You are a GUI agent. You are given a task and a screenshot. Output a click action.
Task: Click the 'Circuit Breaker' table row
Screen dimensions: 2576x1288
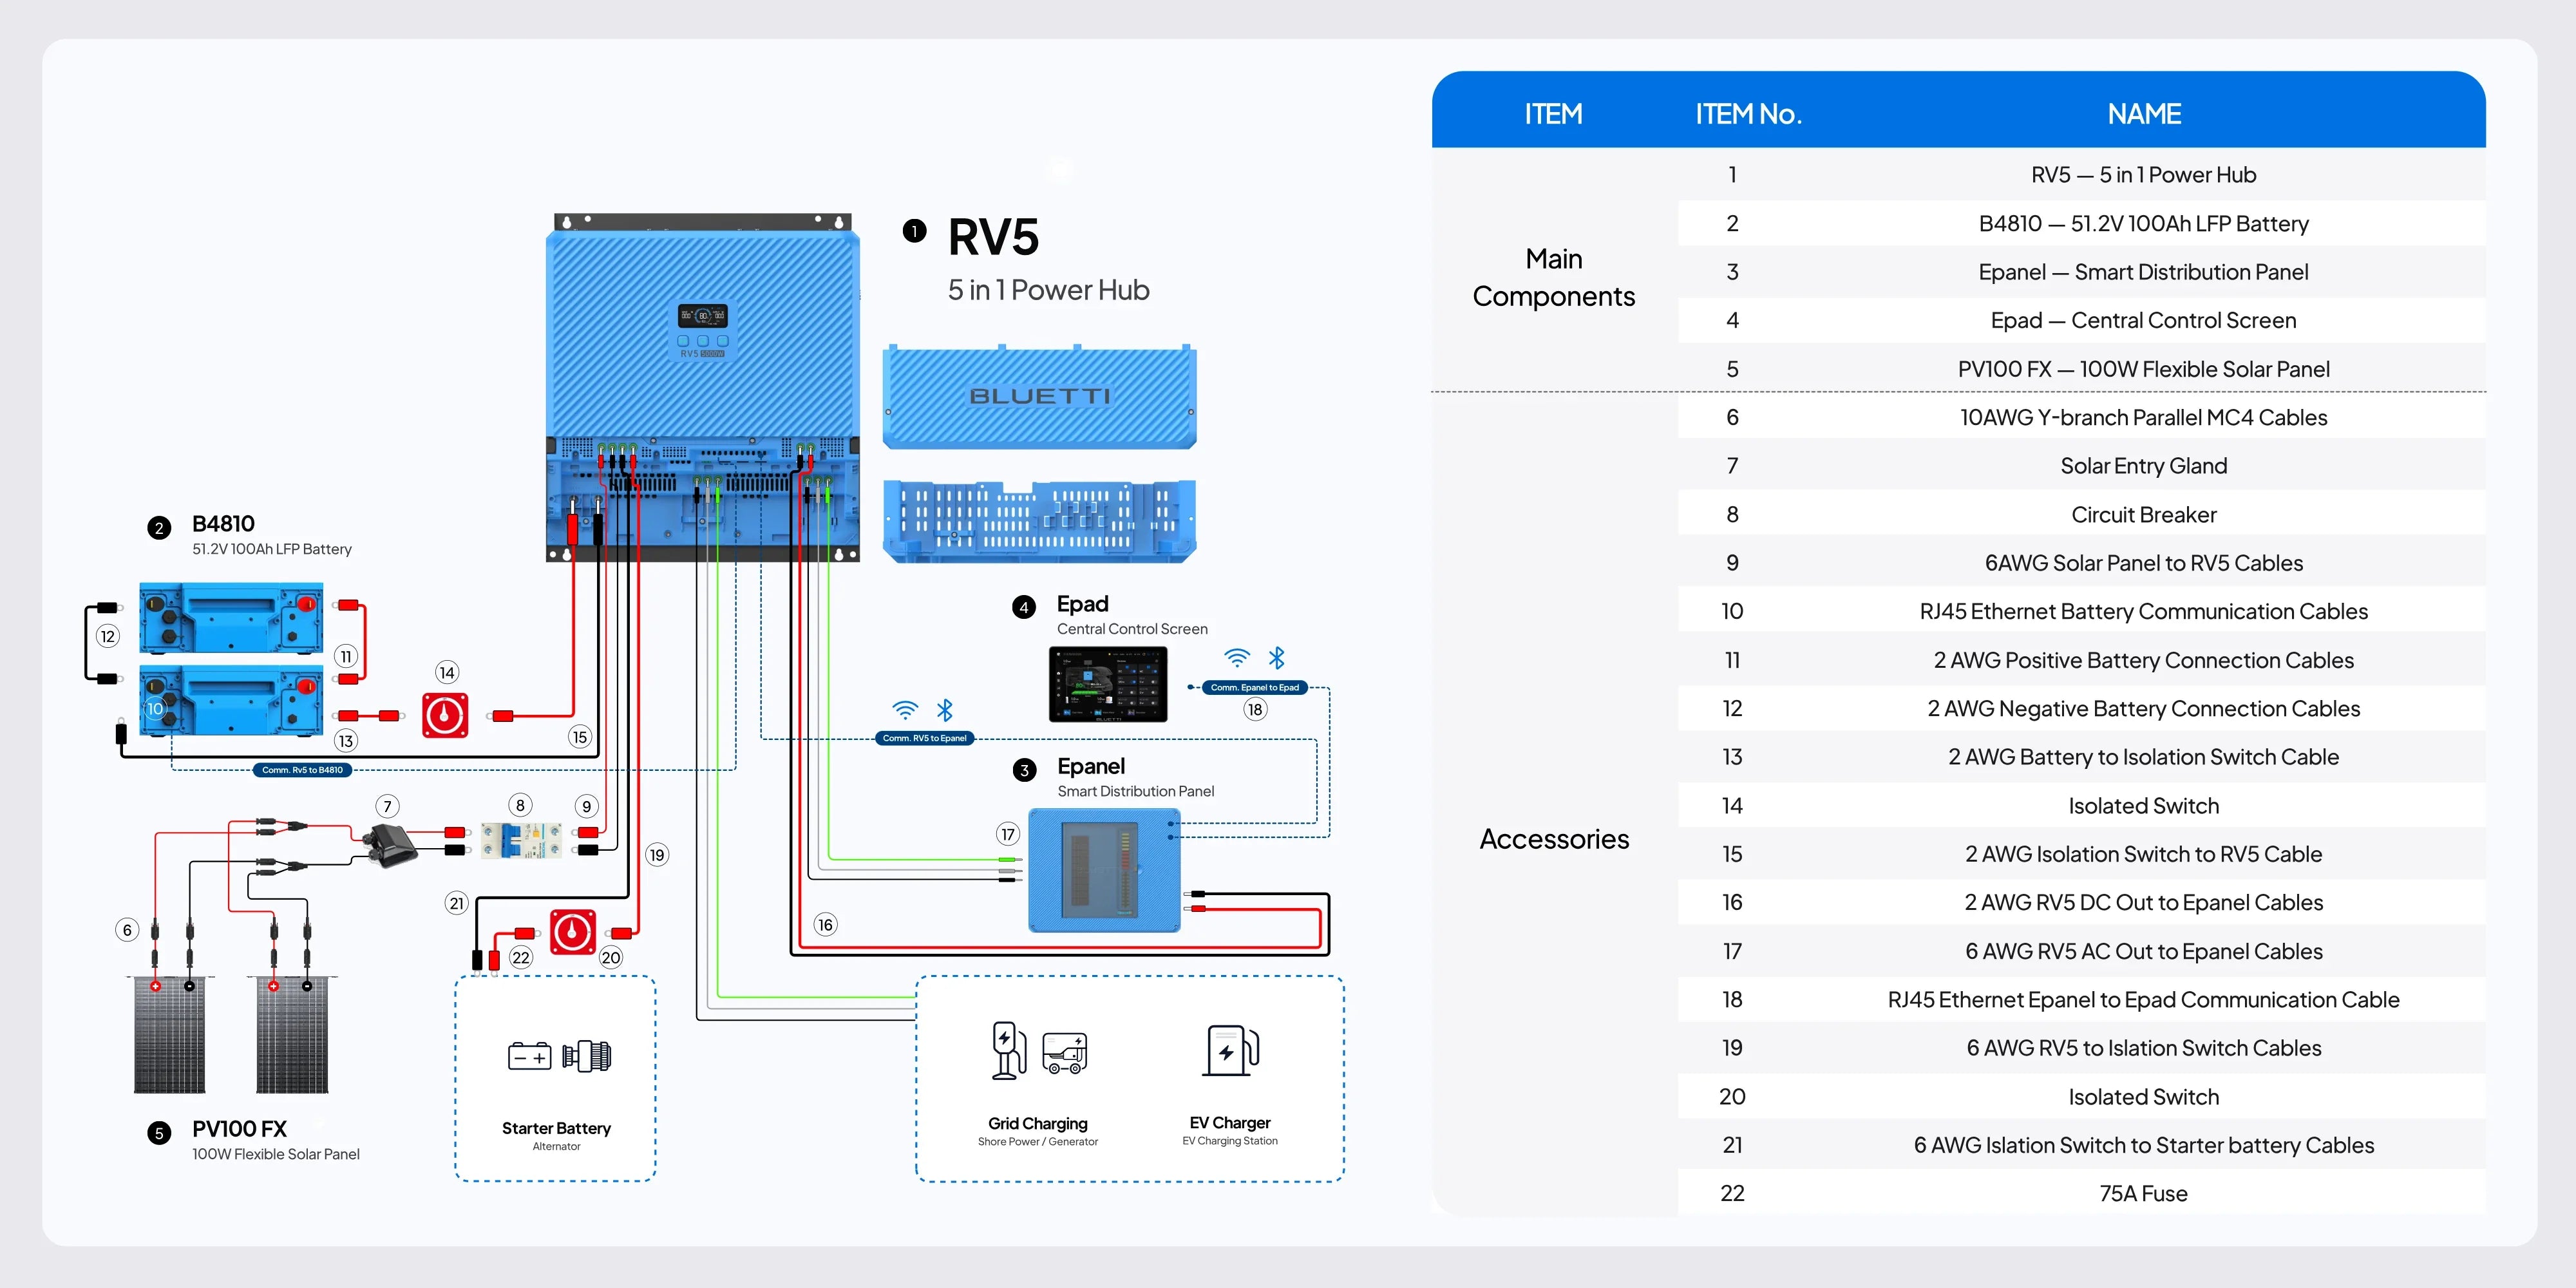[x=2082, y=515]
